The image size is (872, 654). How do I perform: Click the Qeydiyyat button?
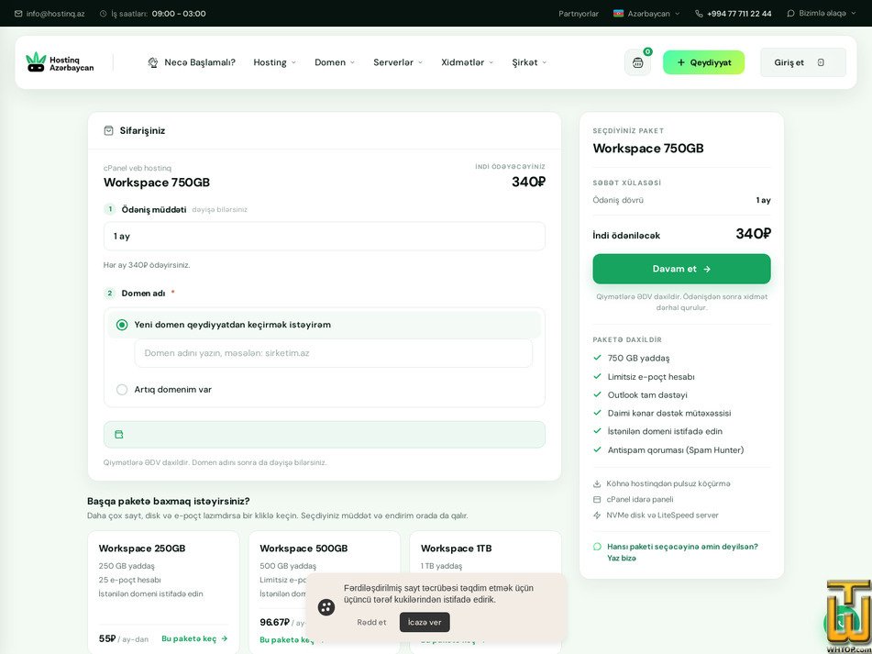[x=703, y=62]
